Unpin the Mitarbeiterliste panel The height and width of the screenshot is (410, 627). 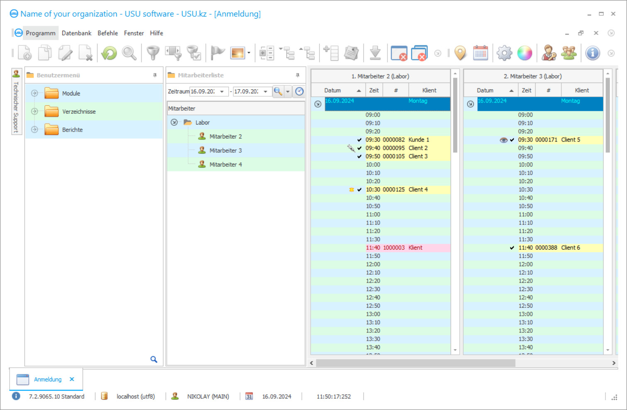(x=297, y=75)
